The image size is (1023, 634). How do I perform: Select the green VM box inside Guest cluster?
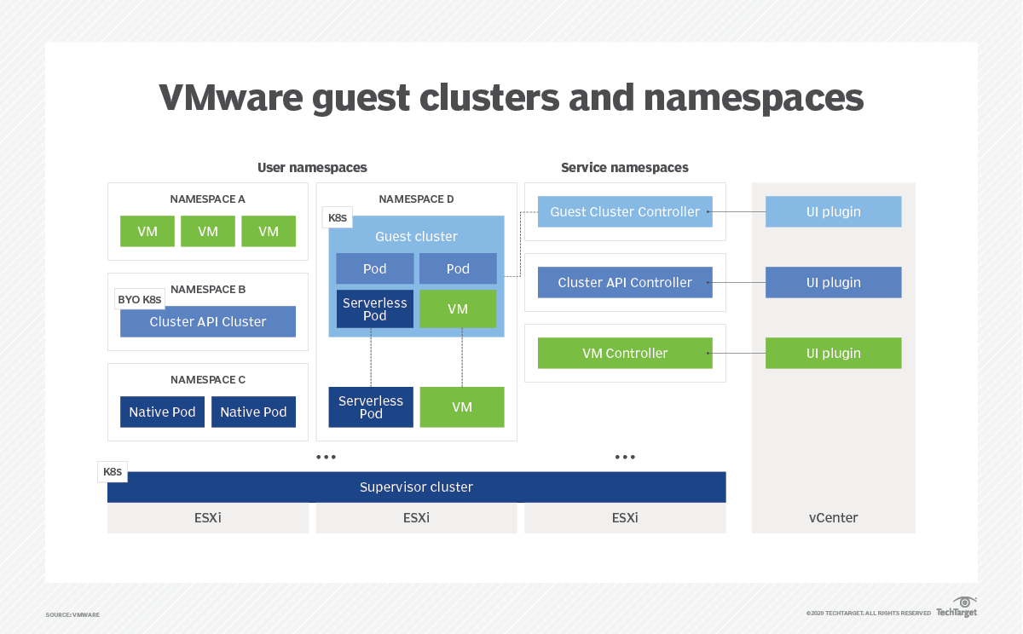point(458,308)
